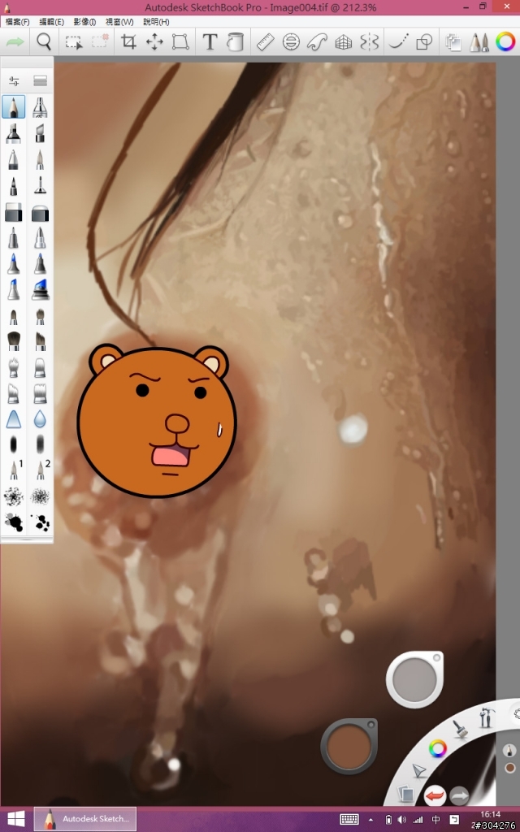This screenshot has height=832, width=520.
Task: Click Autodesk SketchBook taskbar button
Action: tap(85, 819)
